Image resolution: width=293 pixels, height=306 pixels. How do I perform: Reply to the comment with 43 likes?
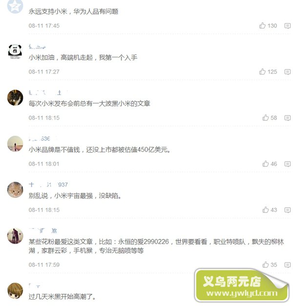tap(287, 210)
